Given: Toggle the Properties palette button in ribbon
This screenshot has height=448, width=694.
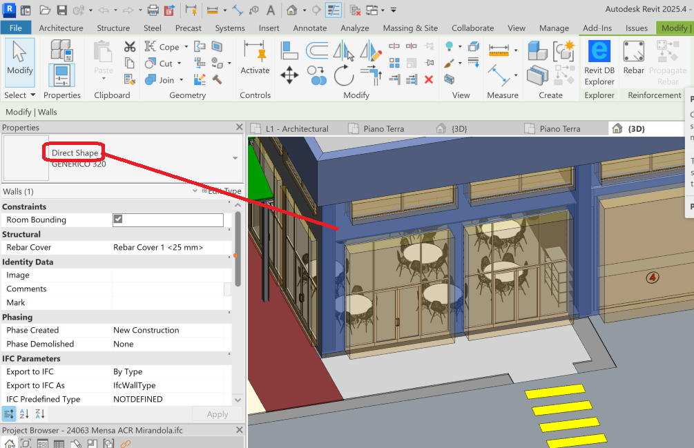Looking at the screenshot, I should (61, 75).
